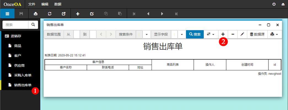Minimize the 销售出库单 window
Screen dimensions: 288x110
260,25
